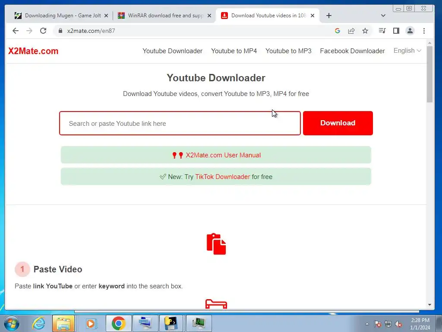Open Youtube to MP4 nav link

[x=234, y=51]
